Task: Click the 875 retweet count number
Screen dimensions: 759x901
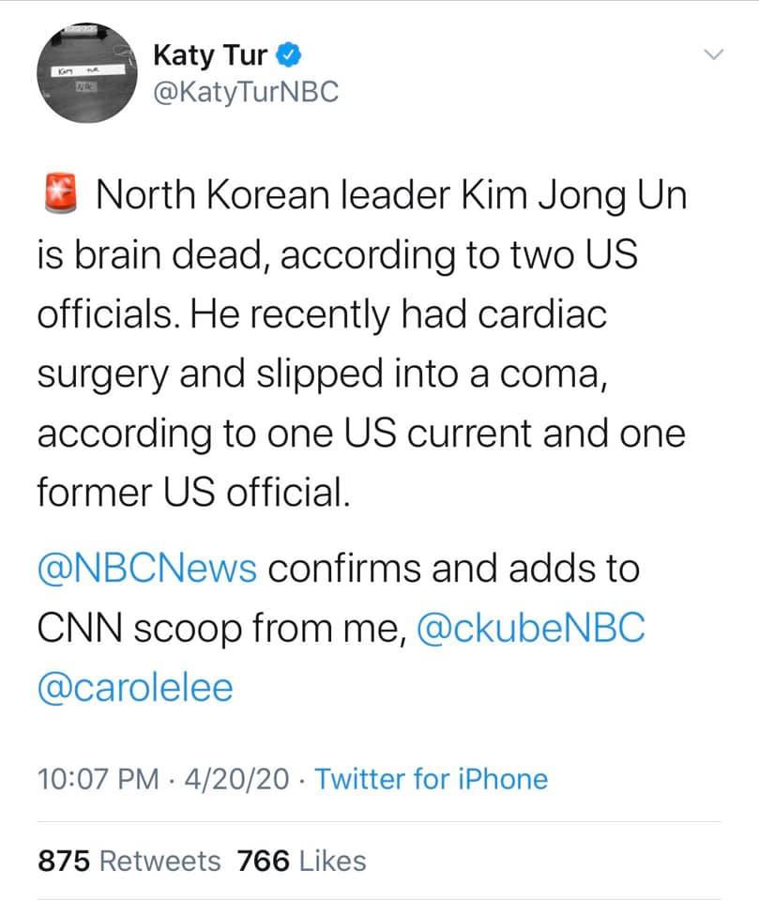Action: (x=64, y=862)
